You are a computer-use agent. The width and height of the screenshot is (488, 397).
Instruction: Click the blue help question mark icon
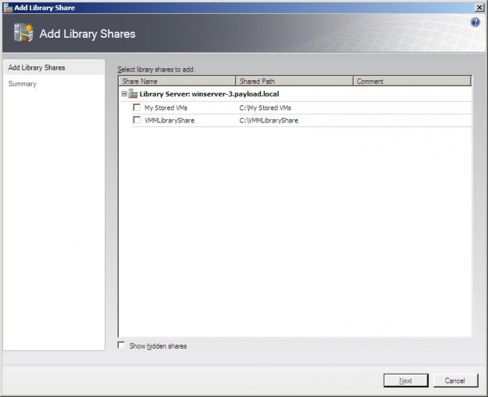point(475,22)
